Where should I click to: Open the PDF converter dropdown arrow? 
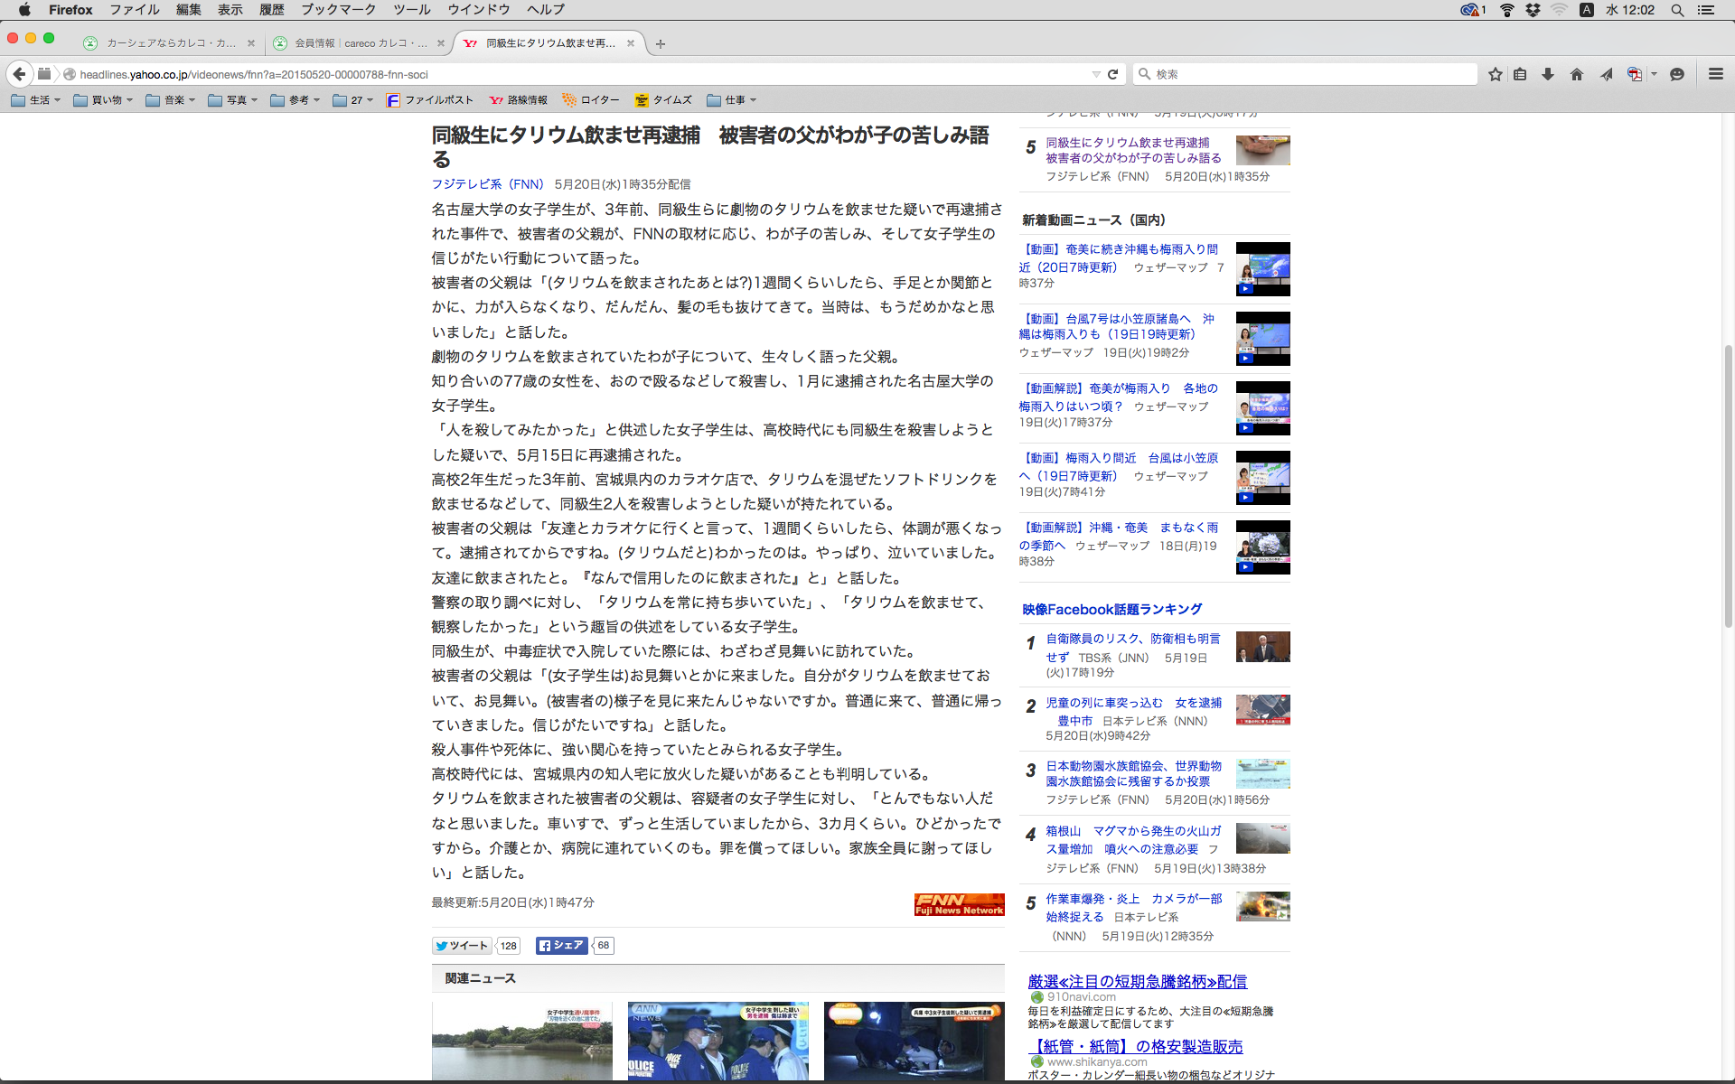[1654, 74]
